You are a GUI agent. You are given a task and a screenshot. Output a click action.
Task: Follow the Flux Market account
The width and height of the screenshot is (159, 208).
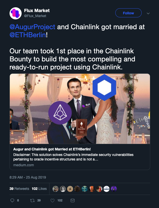click(x=128, y=13)
